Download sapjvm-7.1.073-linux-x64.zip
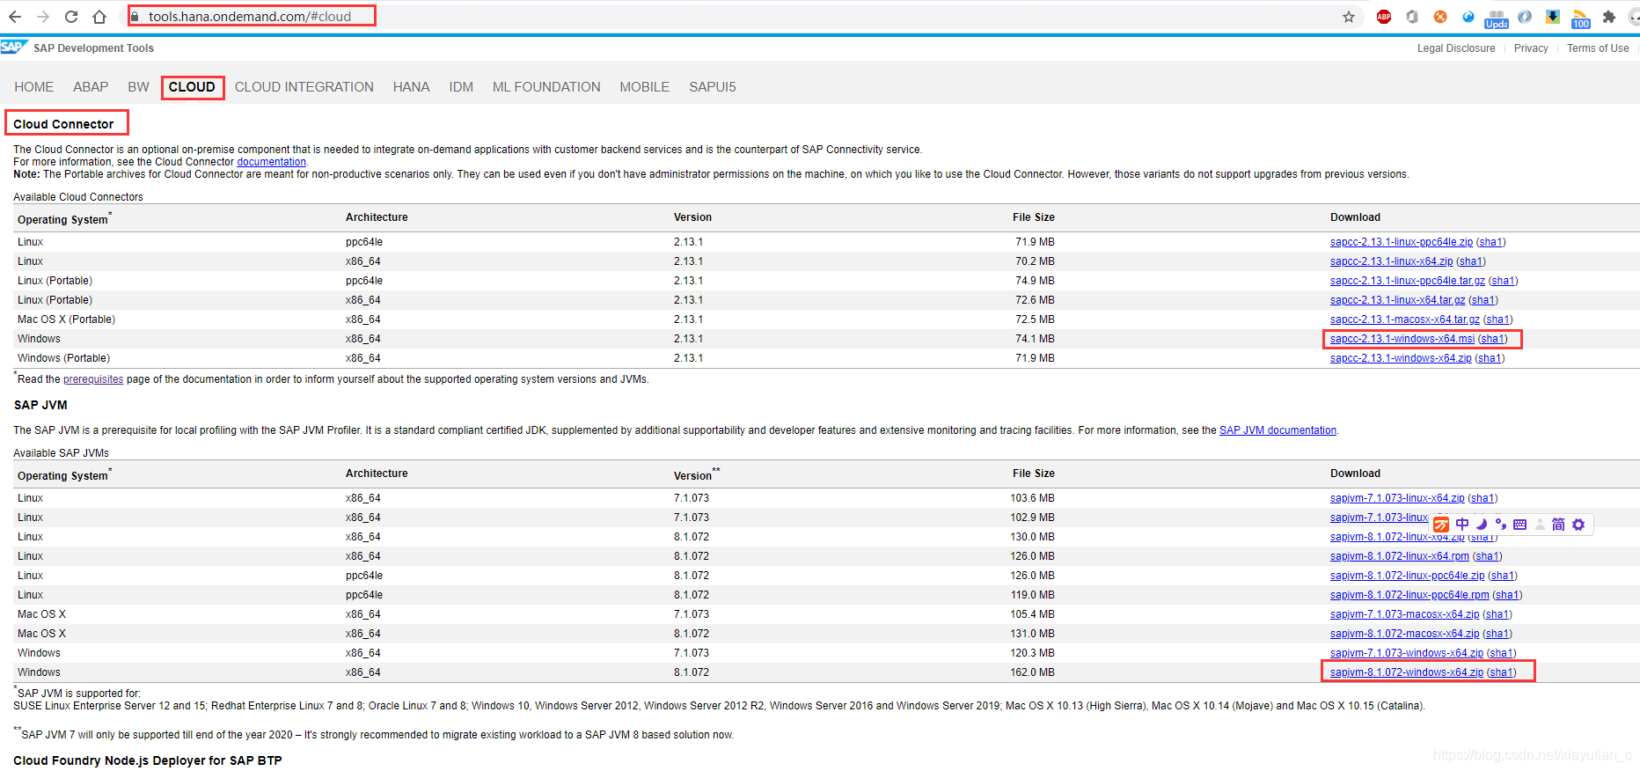The height and width of the screenshot is (771, 1640). coord(1397,498)
